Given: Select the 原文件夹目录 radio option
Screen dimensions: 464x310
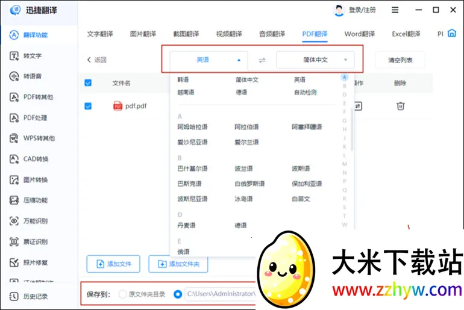Looking at the screenshot, I should [123, 294].
